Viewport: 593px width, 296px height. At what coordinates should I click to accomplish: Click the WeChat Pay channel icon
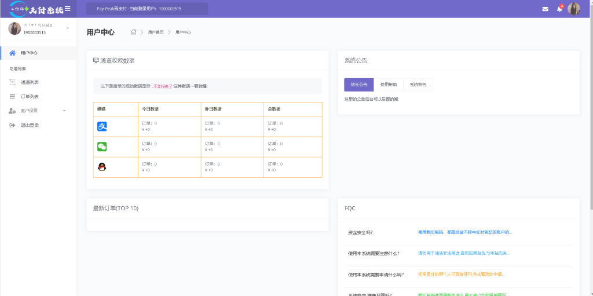(x=102, y=147)
